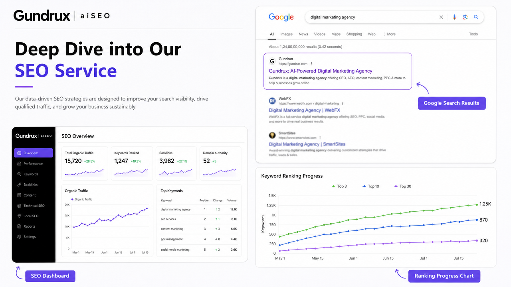Select the digital marketing agency keyword row
Viewport: 511px width, 287px height.
pos(199,209)
